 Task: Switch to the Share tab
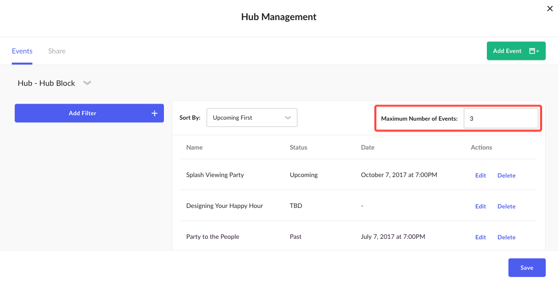(57, 51)
